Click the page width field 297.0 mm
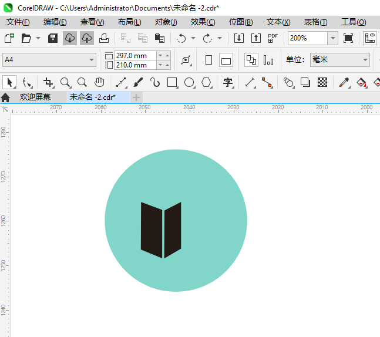The image size is (380, 337). [134, 55]
